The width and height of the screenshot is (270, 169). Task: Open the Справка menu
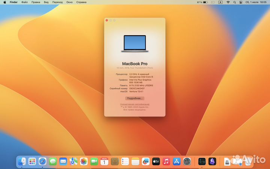(x=81, y=2)
